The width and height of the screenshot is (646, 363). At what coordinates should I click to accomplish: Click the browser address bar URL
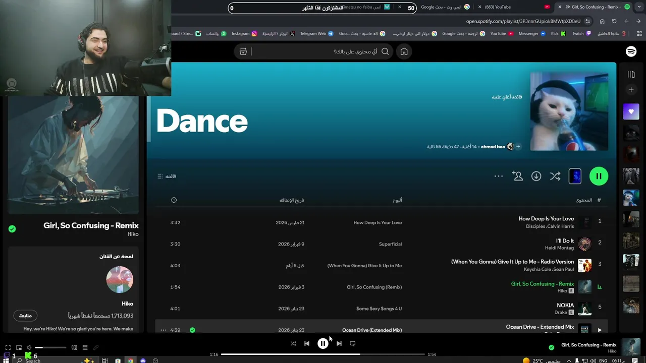click(x=523, y=21)
